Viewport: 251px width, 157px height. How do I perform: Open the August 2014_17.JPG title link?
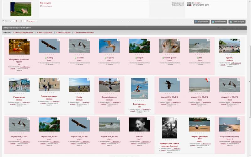pyautogui.click(x=19, y=137)
